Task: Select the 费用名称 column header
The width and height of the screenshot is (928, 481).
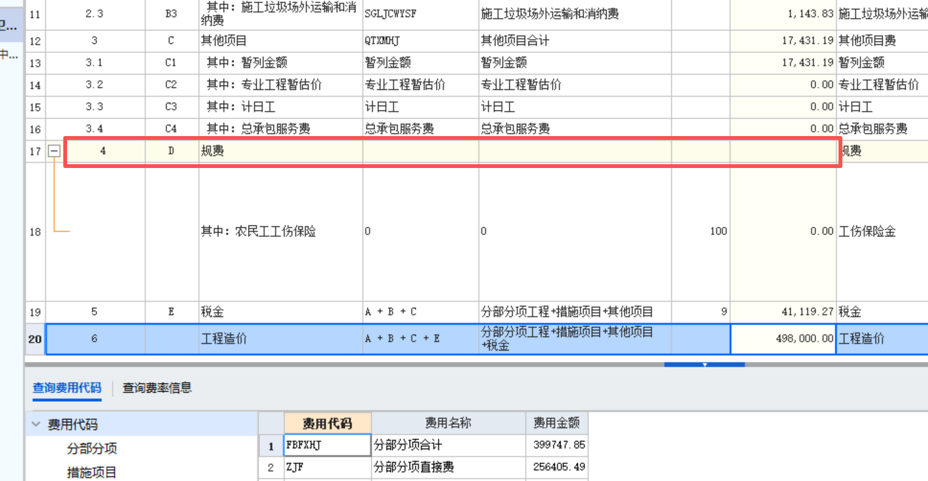Action: coord(447,423)
